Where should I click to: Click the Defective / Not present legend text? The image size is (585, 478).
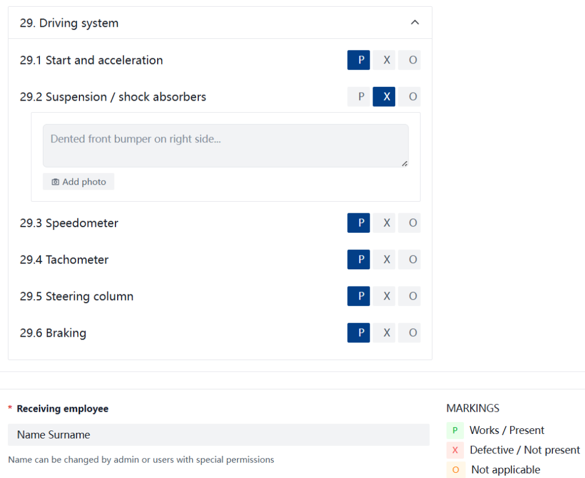[x=525, y=450]
